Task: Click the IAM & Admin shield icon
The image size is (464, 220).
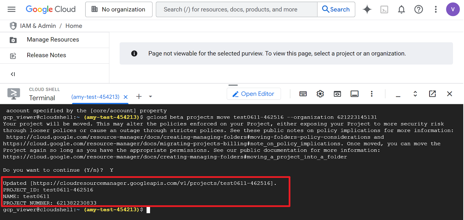Action: tap(13, 26)
